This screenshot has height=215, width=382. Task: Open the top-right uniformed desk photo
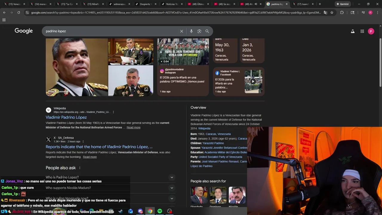tap(131, 51)
